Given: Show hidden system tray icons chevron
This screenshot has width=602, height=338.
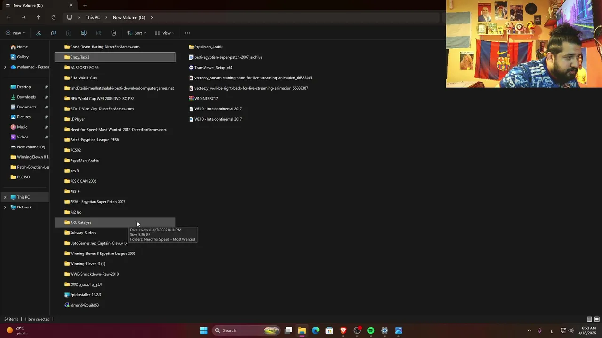Looking at the screenshot, I should pyautogui.click(x=529, y=330).
